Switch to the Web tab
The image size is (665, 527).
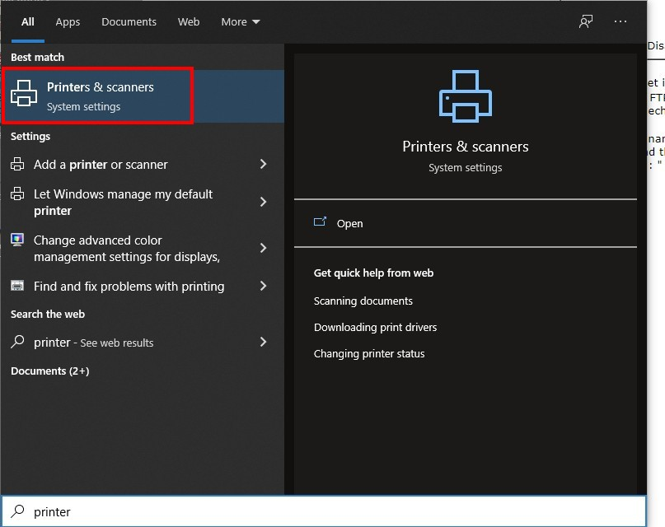coord(189,21)
